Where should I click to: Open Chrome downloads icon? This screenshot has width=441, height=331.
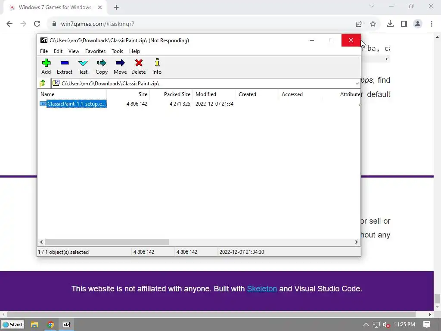pyautogui.click(x=390, y=24)
